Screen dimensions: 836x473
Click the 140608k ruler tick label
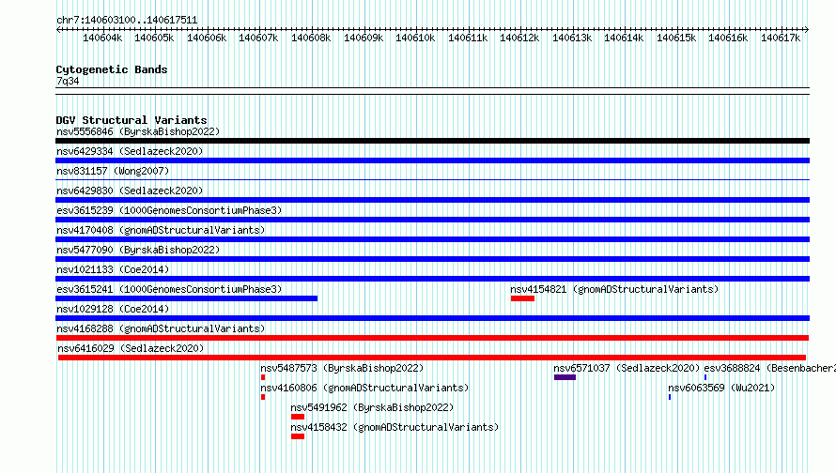coord(311,38)
